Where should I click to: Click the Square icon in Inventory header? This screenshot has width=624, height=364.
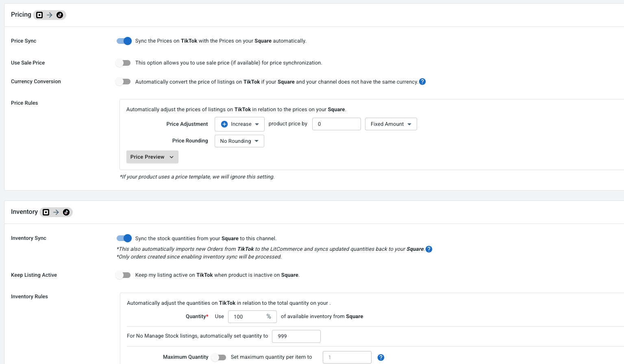click(x=46, y=212)
